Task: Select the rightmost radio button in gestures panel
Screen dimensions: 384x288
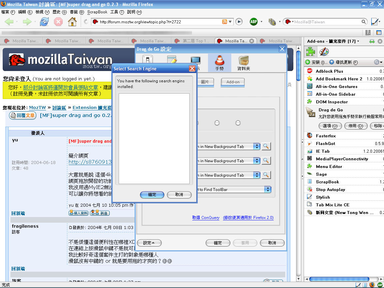Action: [x=238, y=123]
